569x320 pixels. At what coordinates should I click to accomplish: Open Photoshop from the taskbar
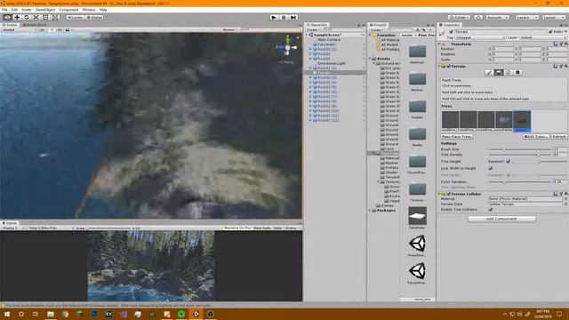(94, 314)
